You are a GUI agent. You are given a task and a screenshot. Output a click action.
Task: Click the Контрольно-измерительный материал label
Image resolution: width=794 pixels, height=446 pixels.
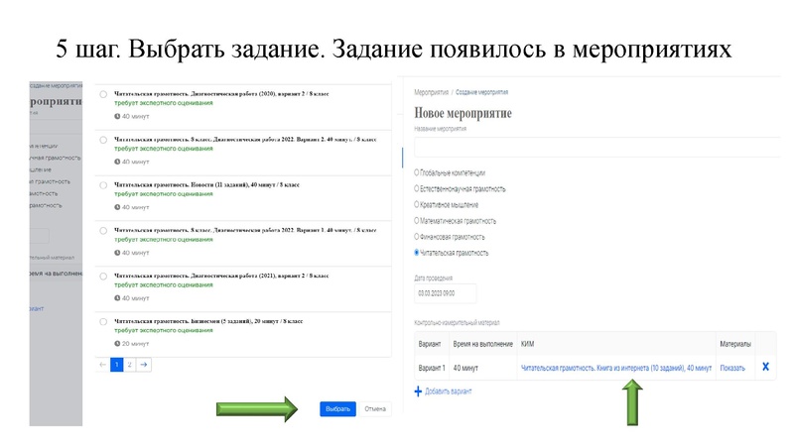pos(457,323)
